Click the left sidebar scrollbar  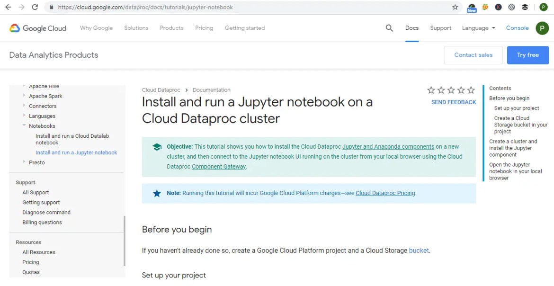point(125,241)
